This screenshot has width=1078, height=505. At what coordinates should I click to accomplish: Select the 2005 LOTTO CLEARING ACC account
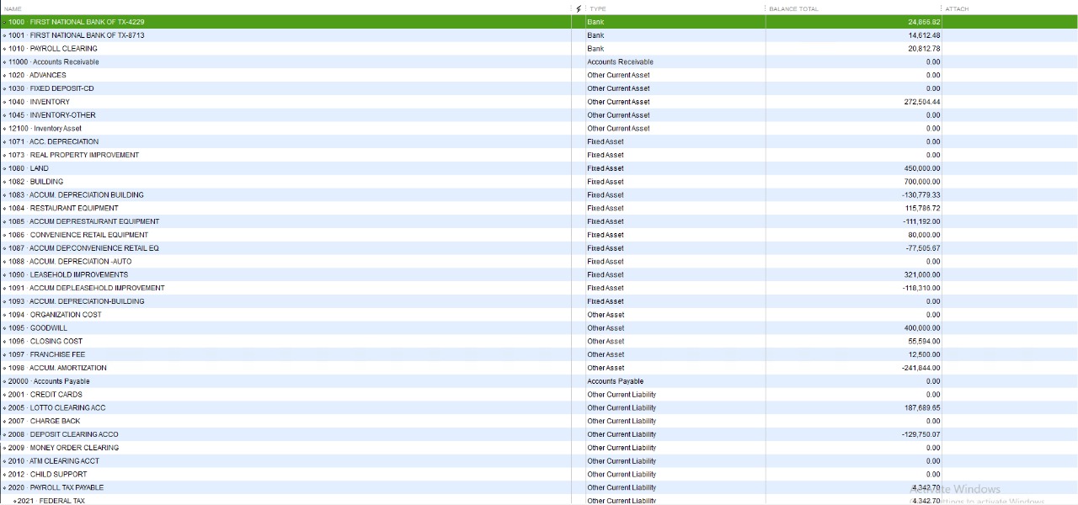[67, 408]
